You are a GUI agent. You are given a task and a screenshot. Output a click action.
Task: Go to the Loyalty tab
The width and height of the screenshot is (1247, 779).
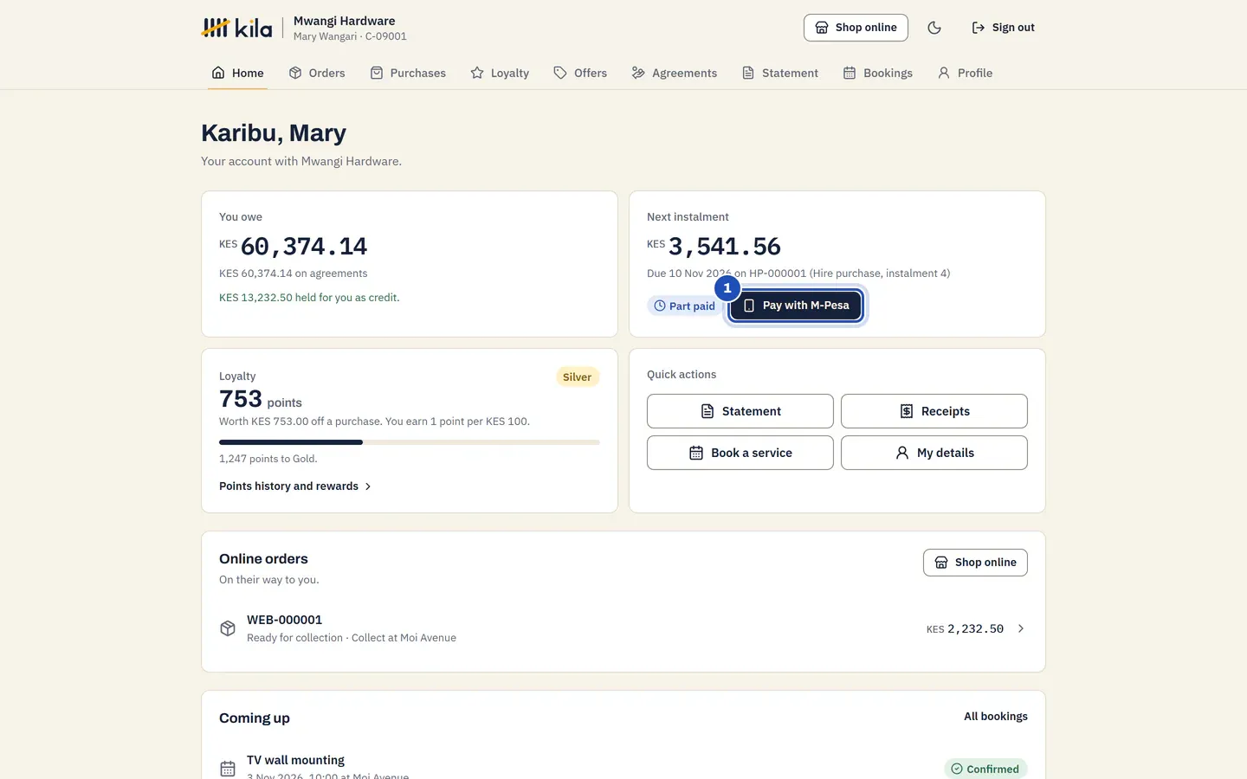[500, 73]
